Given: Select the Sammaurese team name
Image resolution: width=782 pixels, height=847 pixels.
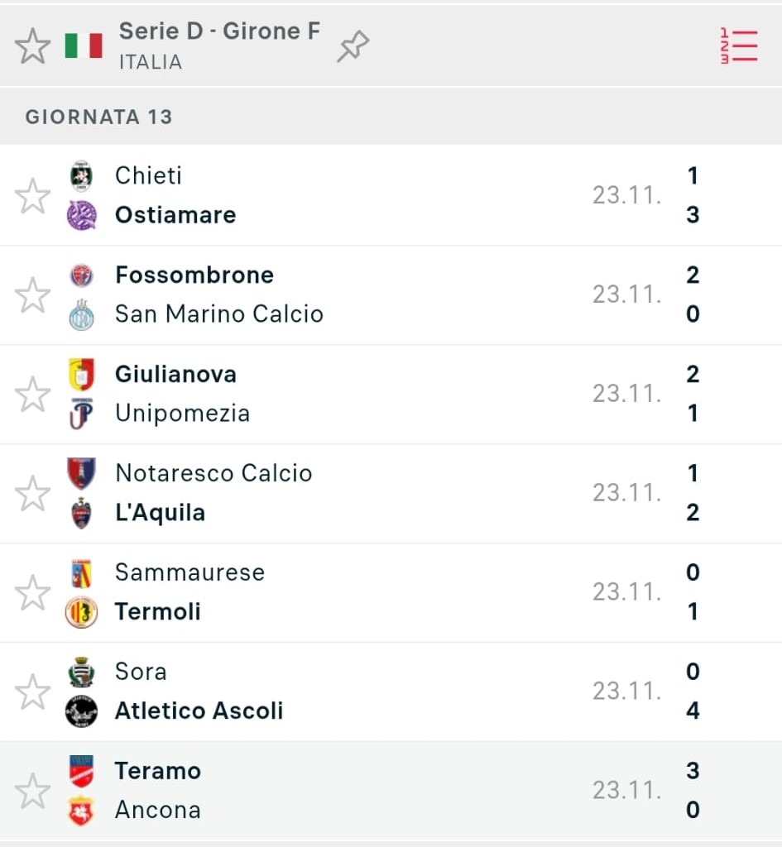Looking at the screenshot, I should [190, 572].
